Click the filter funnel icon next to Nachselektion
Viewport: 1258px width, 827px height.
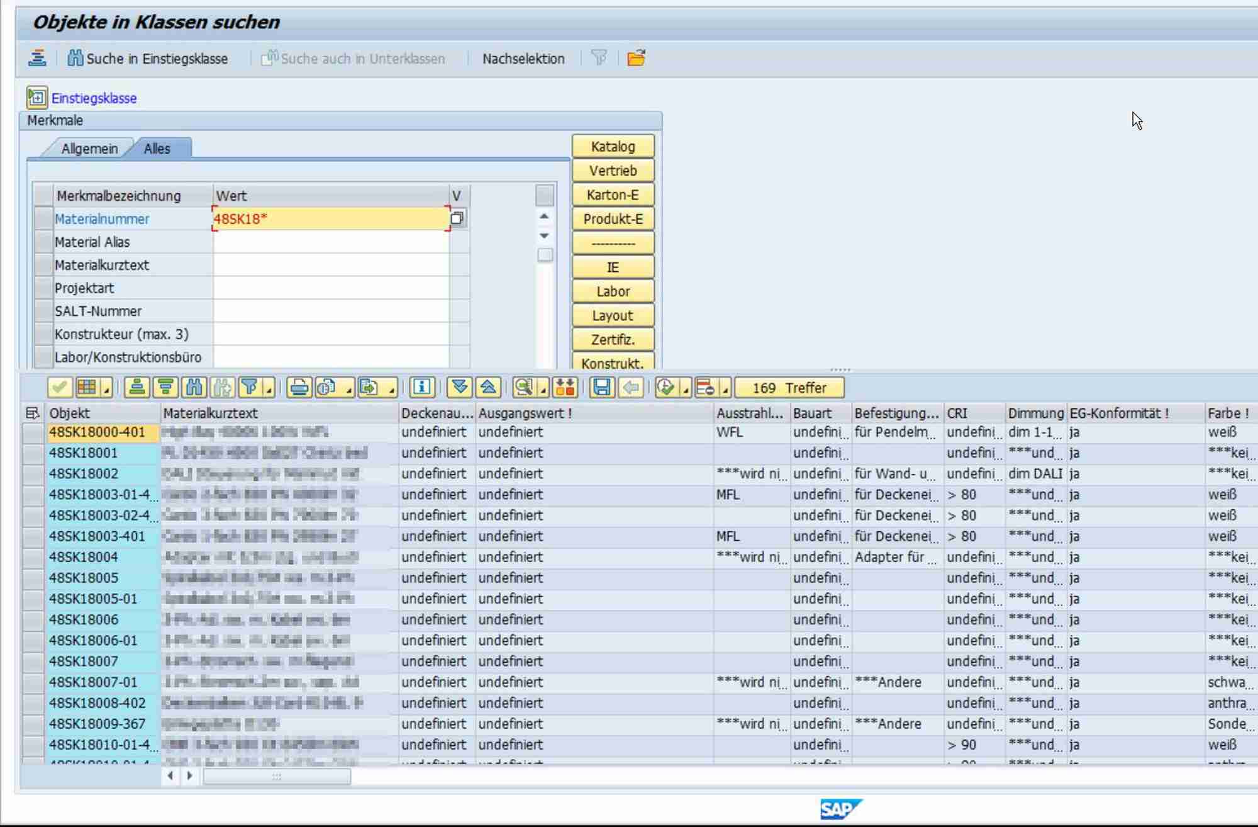pyautogui.click(x=599, y=58)
